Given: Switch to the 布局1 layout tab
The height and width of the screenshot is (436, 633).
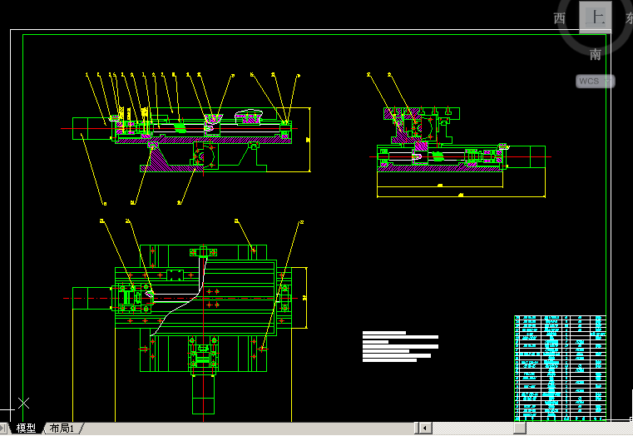Looking at the screenshot, I should (62, 428).
